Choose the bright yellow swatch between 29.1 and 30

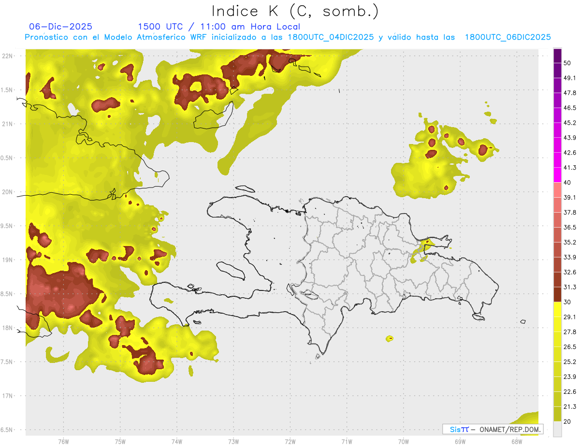[x=557, y=309]
